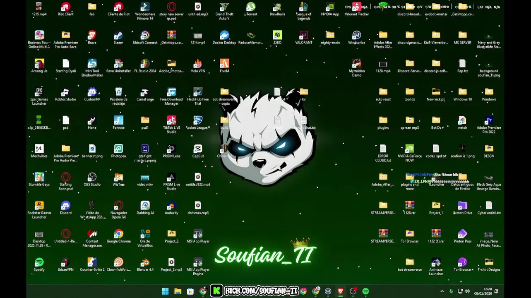This screenshot has width=531, height=298.
Task: Select the UrbanVPN desktop icon
Action: 65,264
